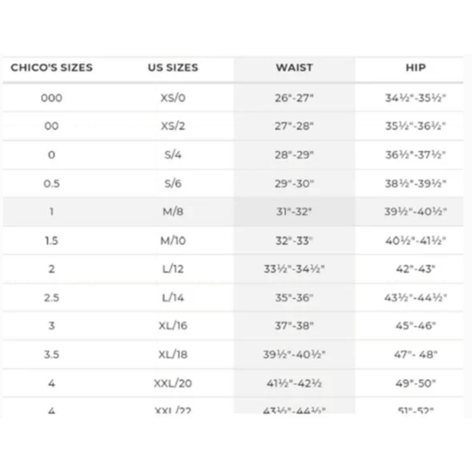Select the XS/2 US size cell

click(x=173, y=126)
